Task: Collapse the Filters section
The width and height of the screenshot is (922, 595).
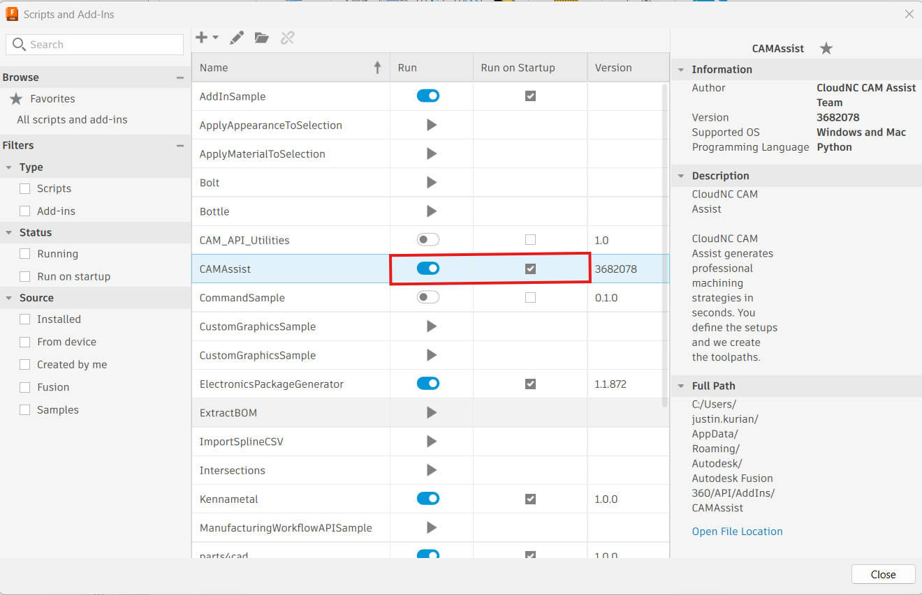Action: pos(180,145)
